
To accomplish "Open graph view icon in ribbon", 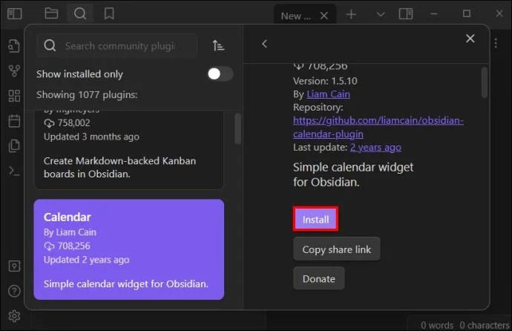I will pos(14,71).
